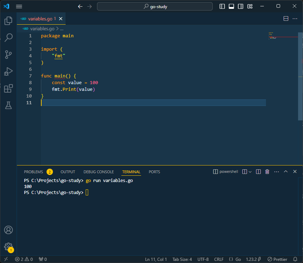Open the Extensions view
The image size is (303, 263).
tap(8, 88)
